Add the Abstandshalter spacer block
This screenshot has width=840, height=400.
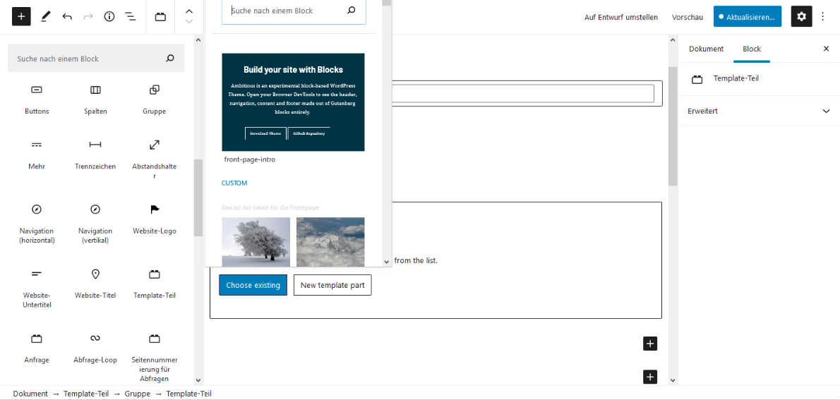point(154,145)
